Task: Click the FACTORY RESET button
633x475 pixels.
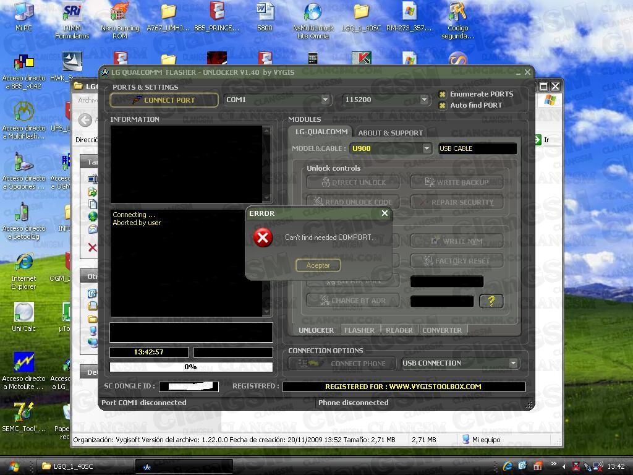Action: tap(457, 261)
